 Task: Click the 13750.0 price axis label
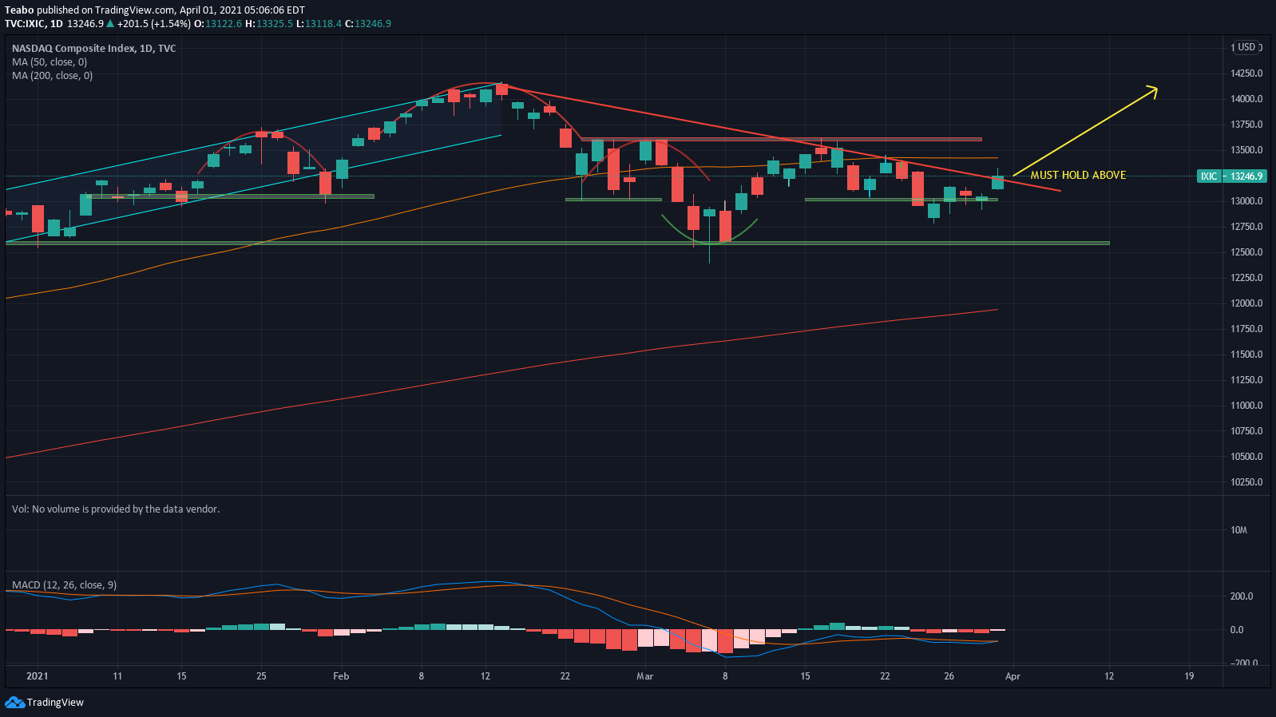pyautogui.click(x=1246, y=125)
